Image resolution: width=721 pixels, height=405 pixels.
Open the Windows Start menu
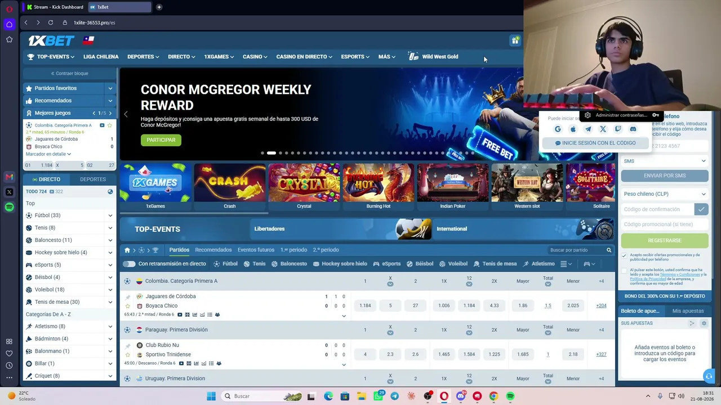(211, 396)
